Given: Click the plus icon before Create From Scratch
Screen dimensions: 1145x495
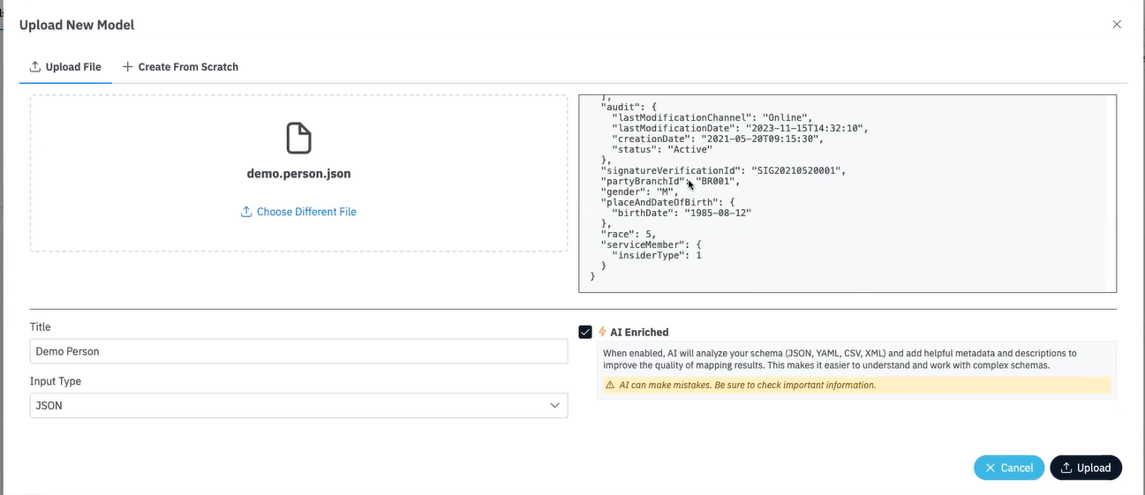Looking at the screenshot, I should point(127,67).
